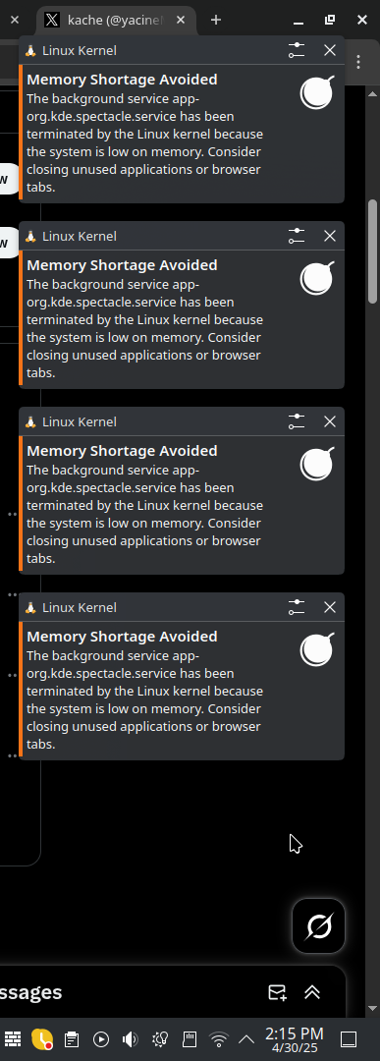Image resolution: width=380 pixels, height=1061 pixels.
Task: Open the clock showing 2:15 PM
Action: coord(295,1039)
